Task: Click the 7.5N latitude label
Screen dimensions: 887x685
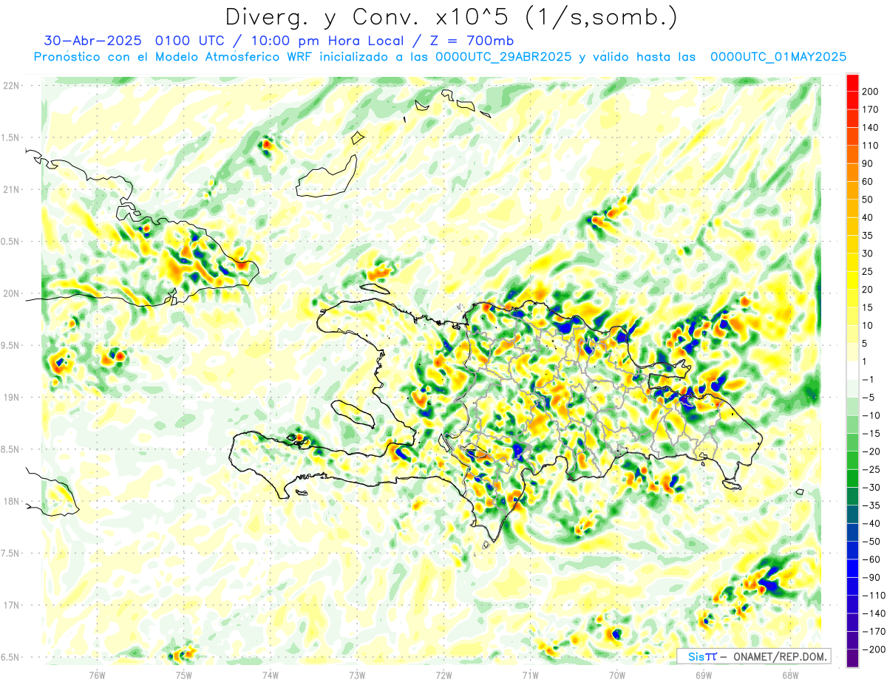Action: 10,553
